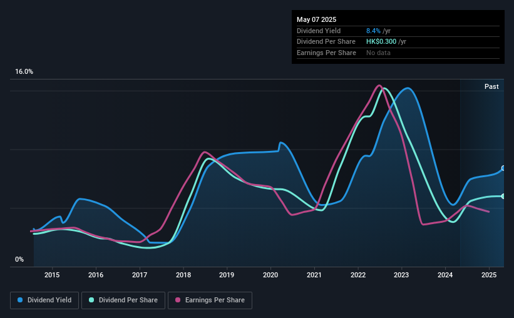The image size is (514, 318).
Task: Select the 2017 x-axis label
Action: pos(140,275)
